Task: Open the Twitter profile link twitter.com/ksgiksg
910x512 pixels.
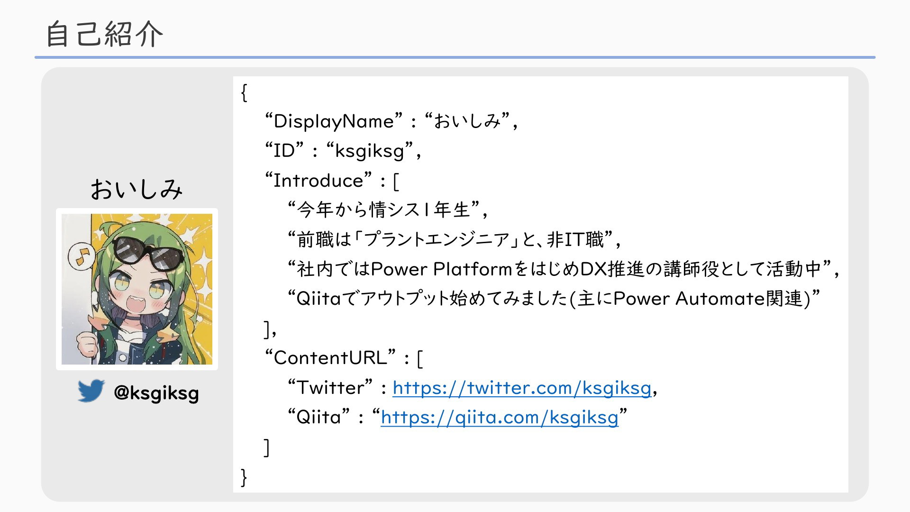Action: pyautogui.click(x=522, y=388)
